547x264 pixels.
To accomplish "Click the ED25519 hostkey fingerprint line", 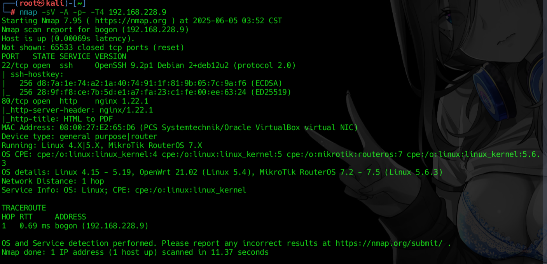I will 147,92.
